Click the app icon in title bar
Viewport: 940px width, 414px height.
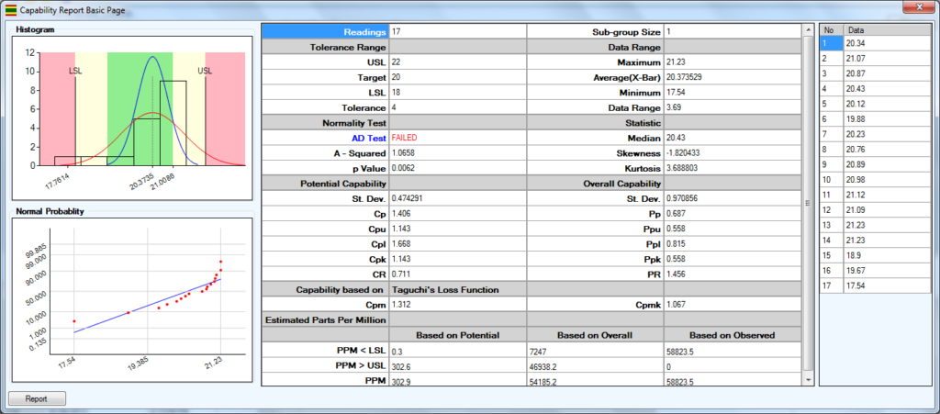[x=10, y=10]
